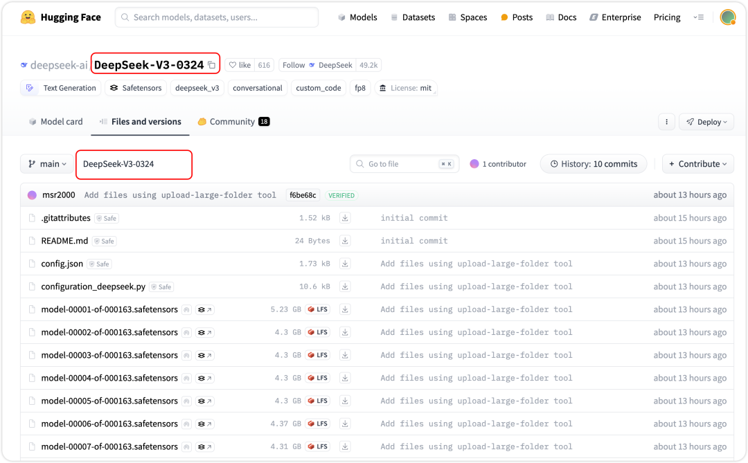
Task: Click the LFS badge on model-00002 safetensors
Action: tap(317, 332)
